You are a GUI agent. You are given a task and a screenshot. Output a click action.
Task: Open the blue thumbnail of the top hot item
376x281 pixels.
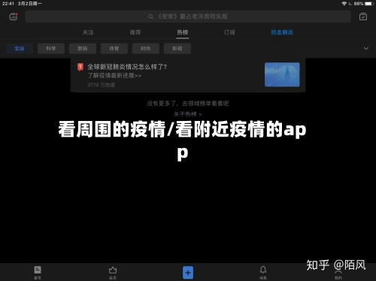[x=282, y=74]
